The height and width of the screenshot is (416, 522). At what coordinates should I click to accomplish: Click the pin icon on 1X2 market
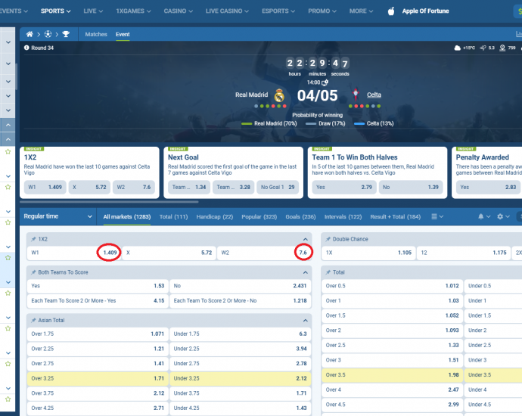tap(33, 239)
